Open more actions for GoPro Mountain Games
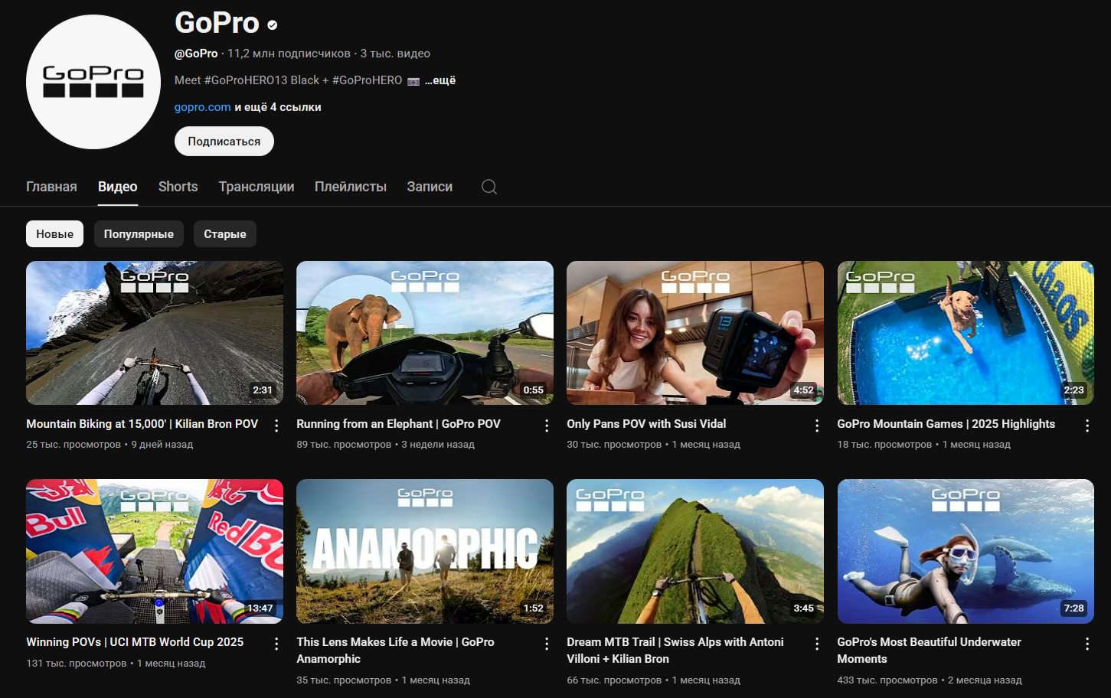The width and height of the screenshot is (1111, 698). [x=1087, y=426]
